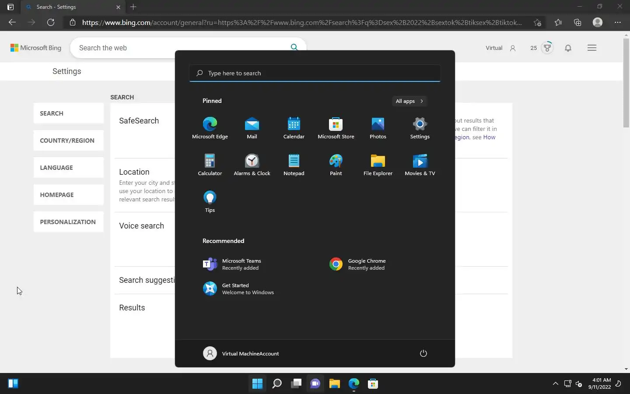Expand the All apps list
Viewport: 630px width, 394px height.
tap(409, 101)
